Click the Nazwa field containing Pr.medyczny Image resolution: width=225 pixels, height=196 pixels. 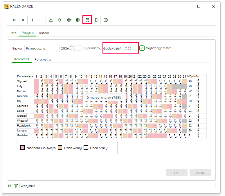pos(41,48)
